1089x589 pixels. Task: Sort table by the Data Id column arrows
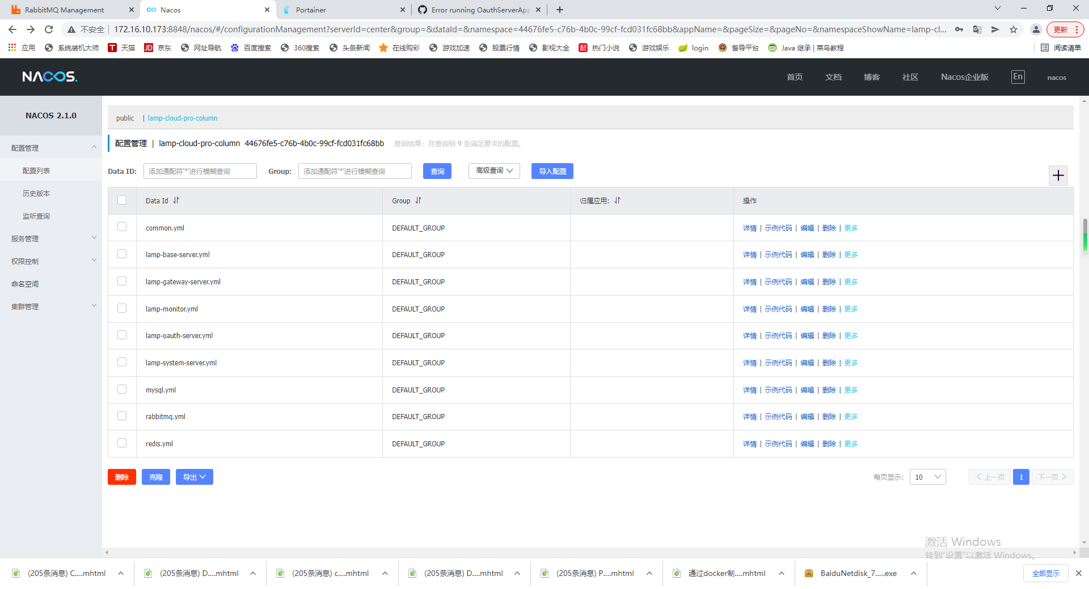(176, 200)
